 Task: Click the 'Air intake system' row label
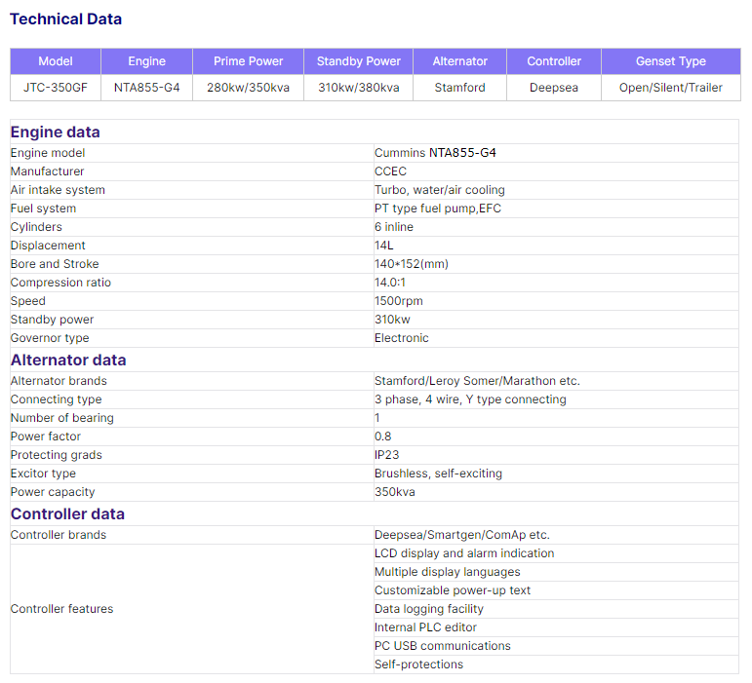(58, 190)
